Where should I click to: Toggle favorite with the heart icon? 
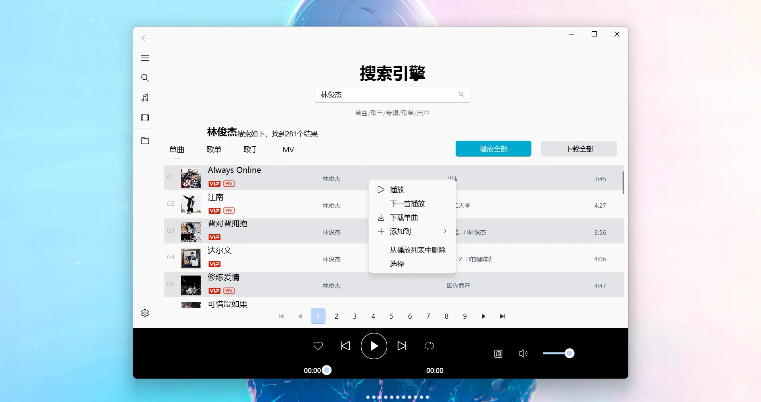pos(318,346)
